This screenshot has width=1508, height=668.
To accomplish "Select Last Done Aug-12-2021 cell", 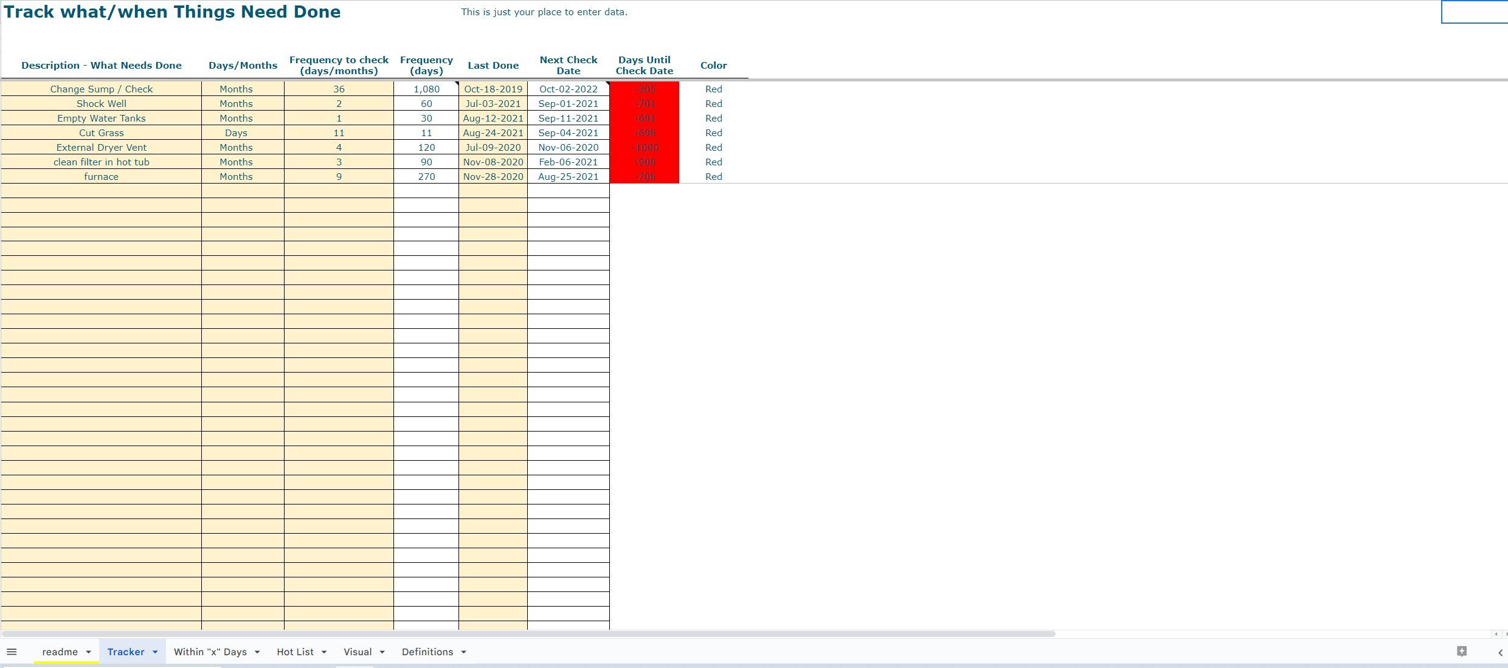I will (493, 118).
